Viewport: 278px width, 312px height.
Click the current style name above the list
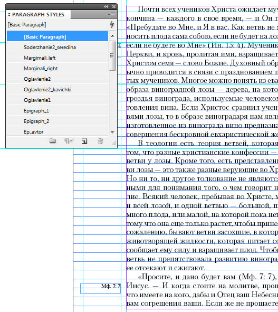27,25
